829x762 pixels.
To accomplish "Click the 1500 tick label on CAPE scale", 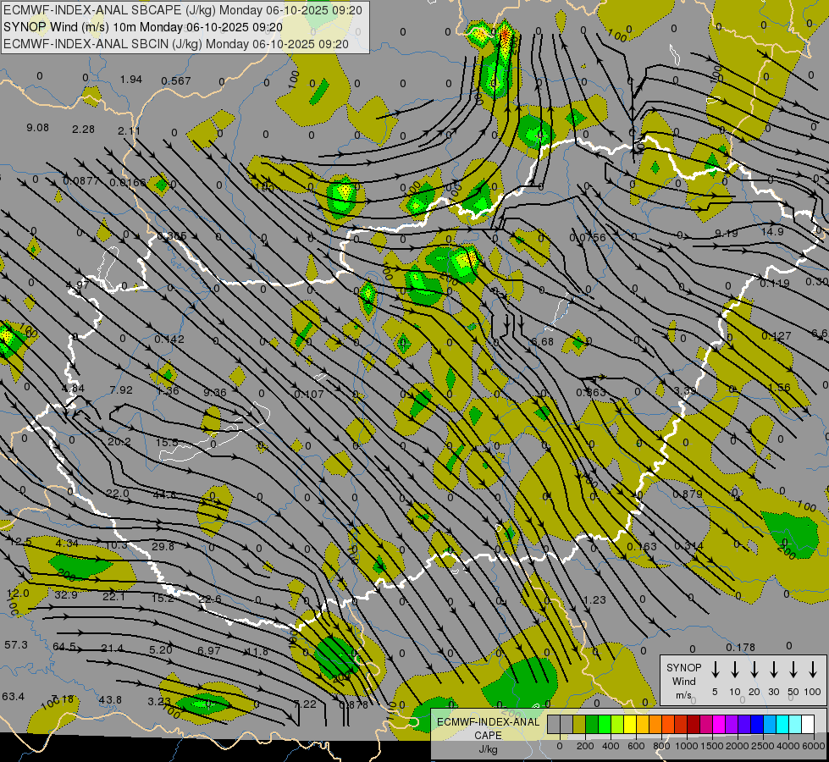I will click(x=712, y=746).
